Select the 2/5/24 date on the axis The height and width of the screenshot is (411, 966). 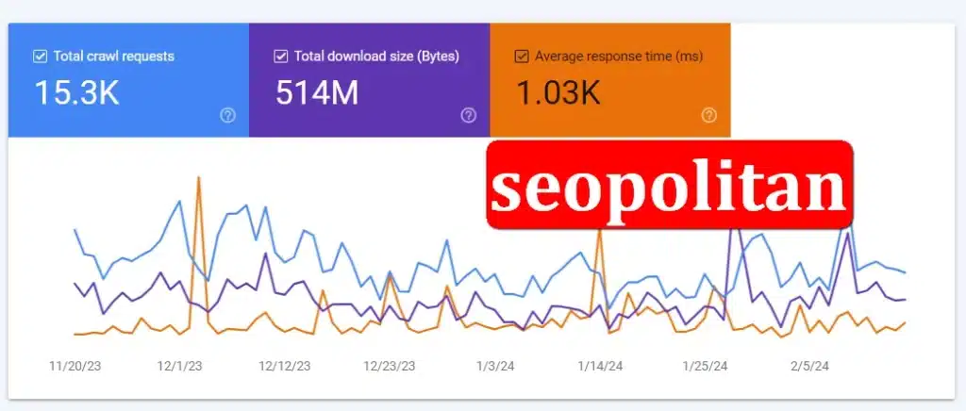pyautogui.click(x=808, y=366)
